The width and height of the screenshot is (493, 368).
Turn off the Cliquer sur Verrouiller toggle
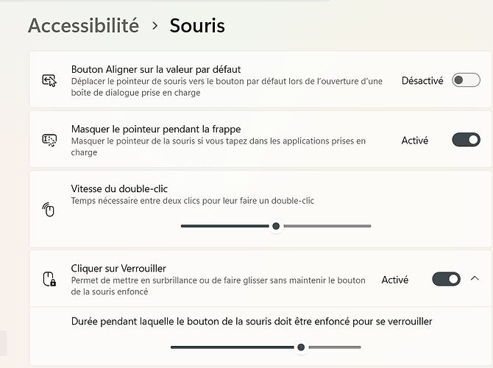tap(446, 279)
